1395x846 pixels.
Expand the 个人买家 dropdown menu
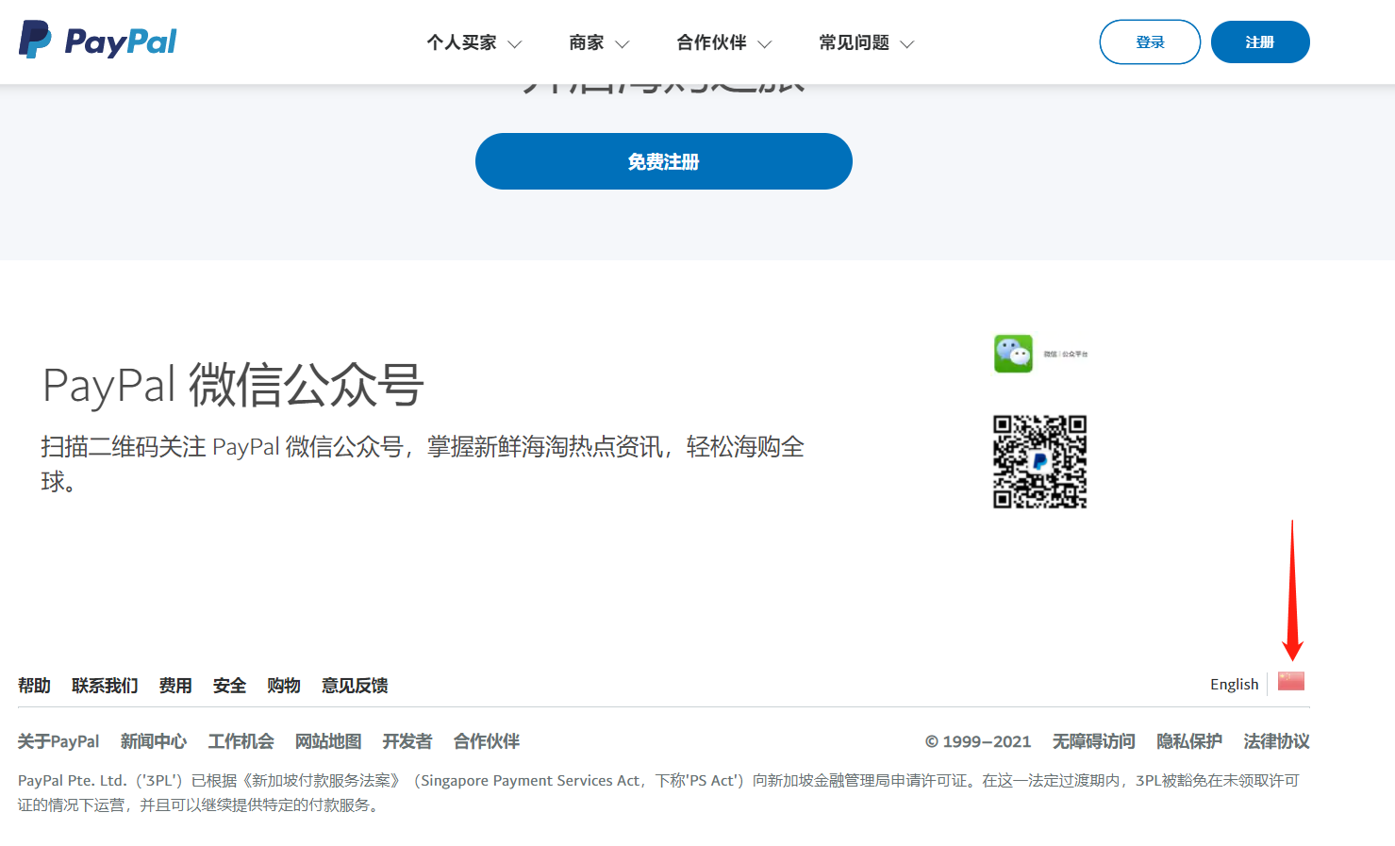pos(473,43)
